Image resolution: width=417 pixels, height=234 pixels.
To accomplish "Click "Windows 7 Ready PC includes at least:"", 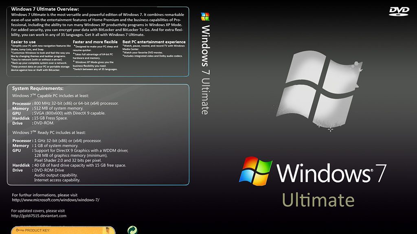I will click(x=49, y=132).
